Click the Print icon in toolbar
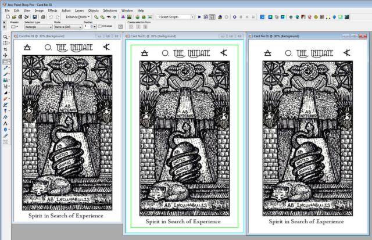This screenshot has width=372, height=240. coord(41,17)
